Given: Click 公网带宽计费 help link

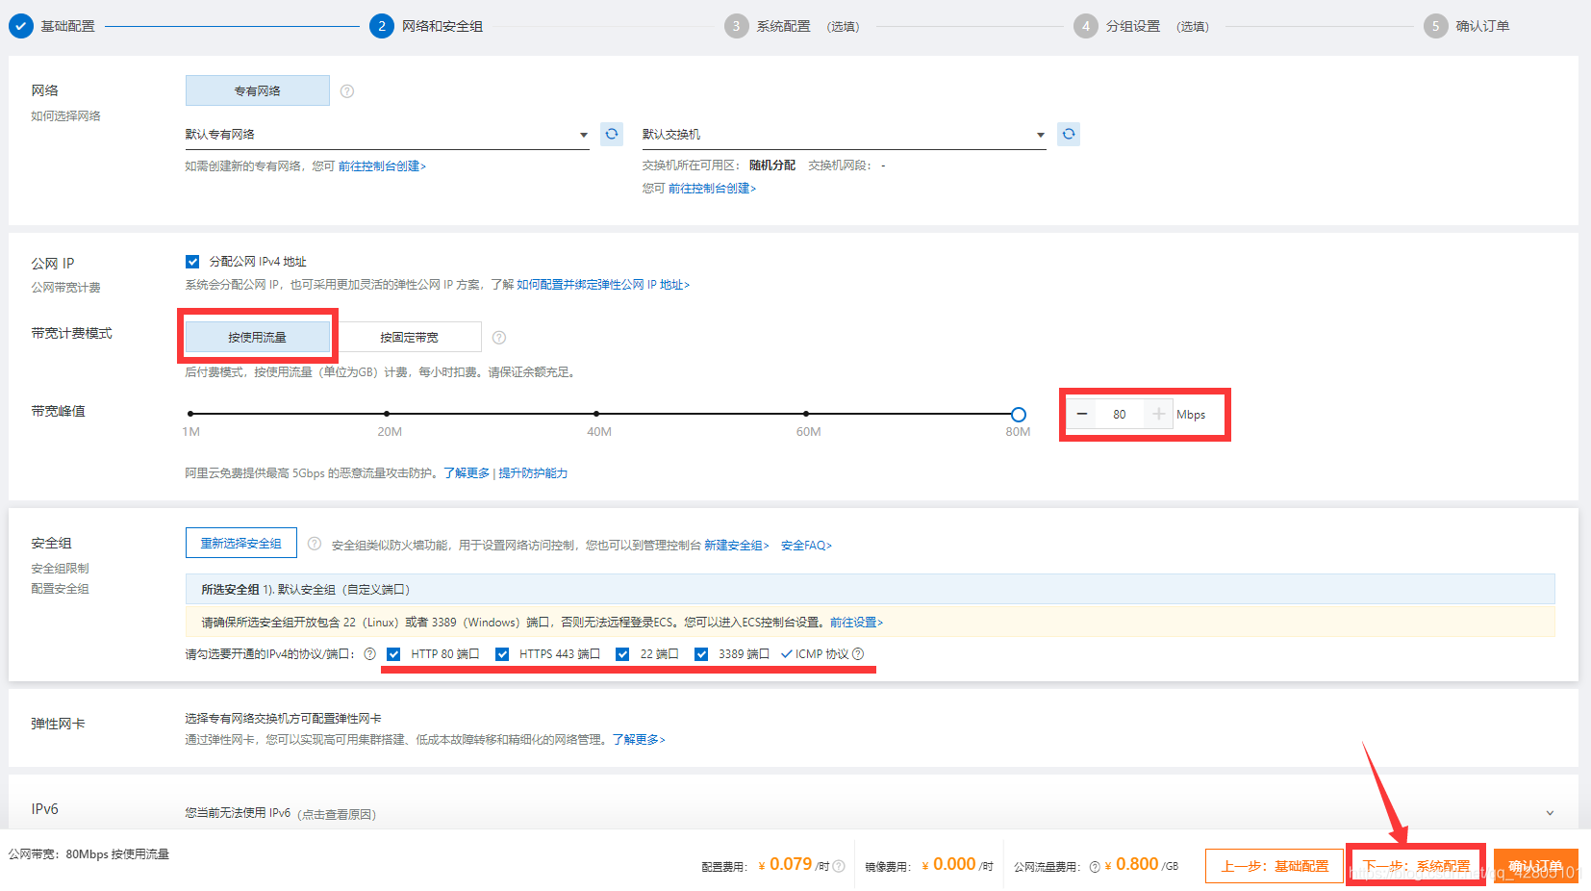Looking at the screenshot, I should 65,288.
